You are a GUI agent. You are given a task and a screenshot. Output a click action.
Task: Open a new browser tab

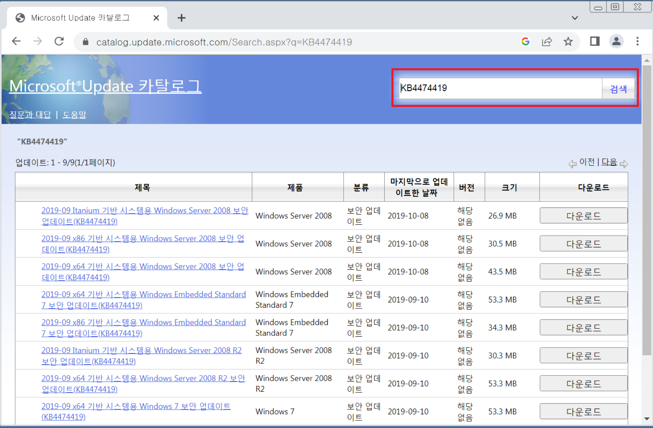(182, 18)
